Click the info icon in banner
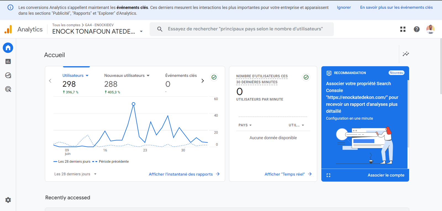Image resolution: width=442 pixels, height=211 pixels. (10, 7)
